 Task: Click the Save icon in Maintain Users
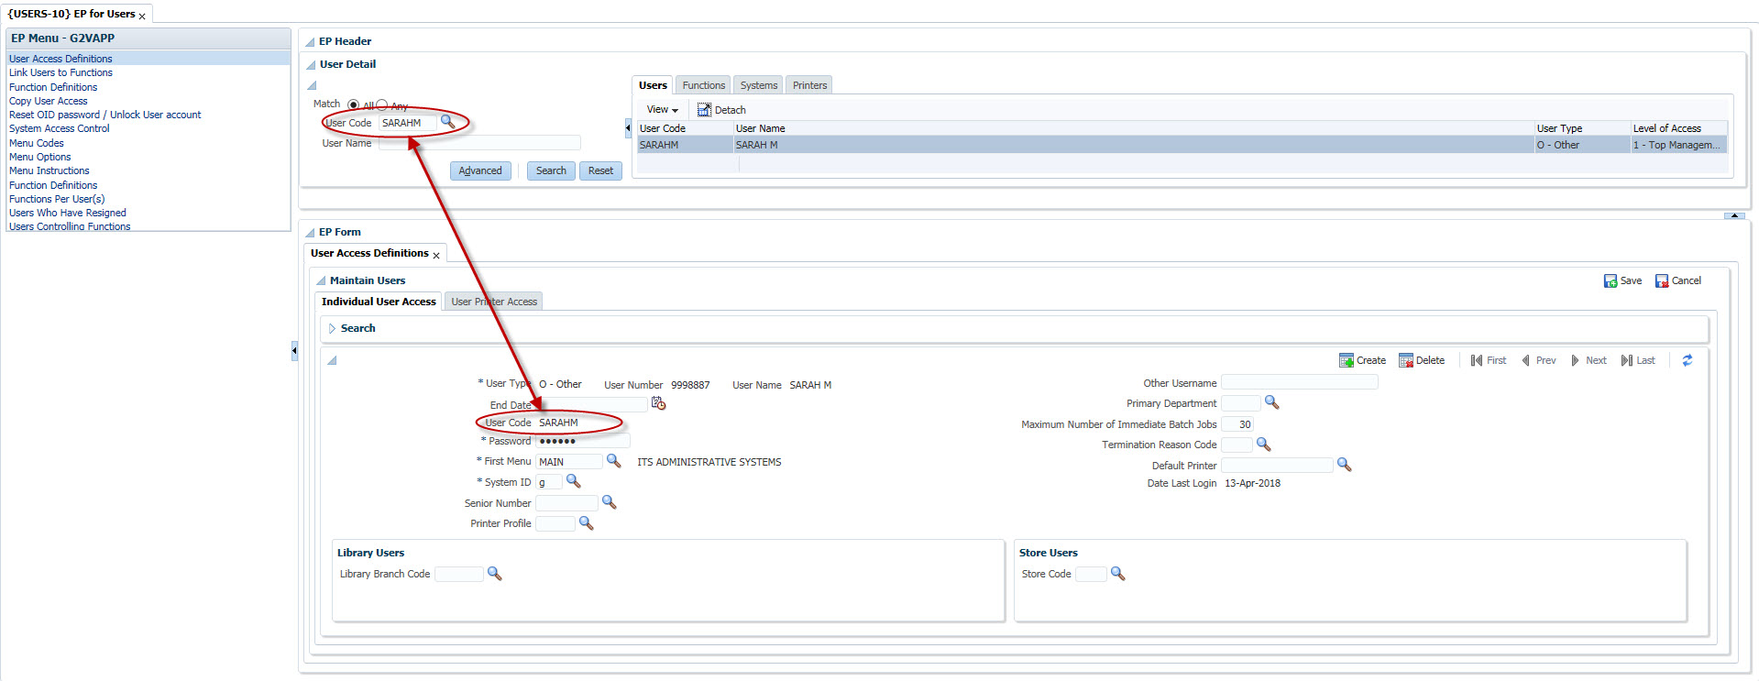click(1611, 281)
